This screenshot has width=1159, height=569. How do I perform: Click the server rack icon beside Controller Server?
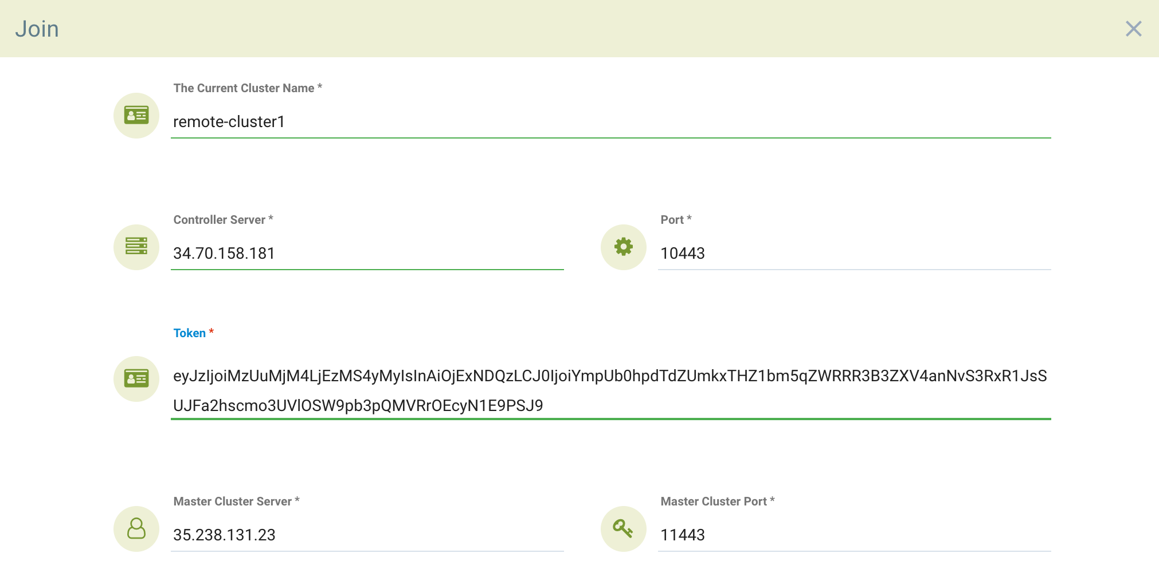click(x=136, y=247)
